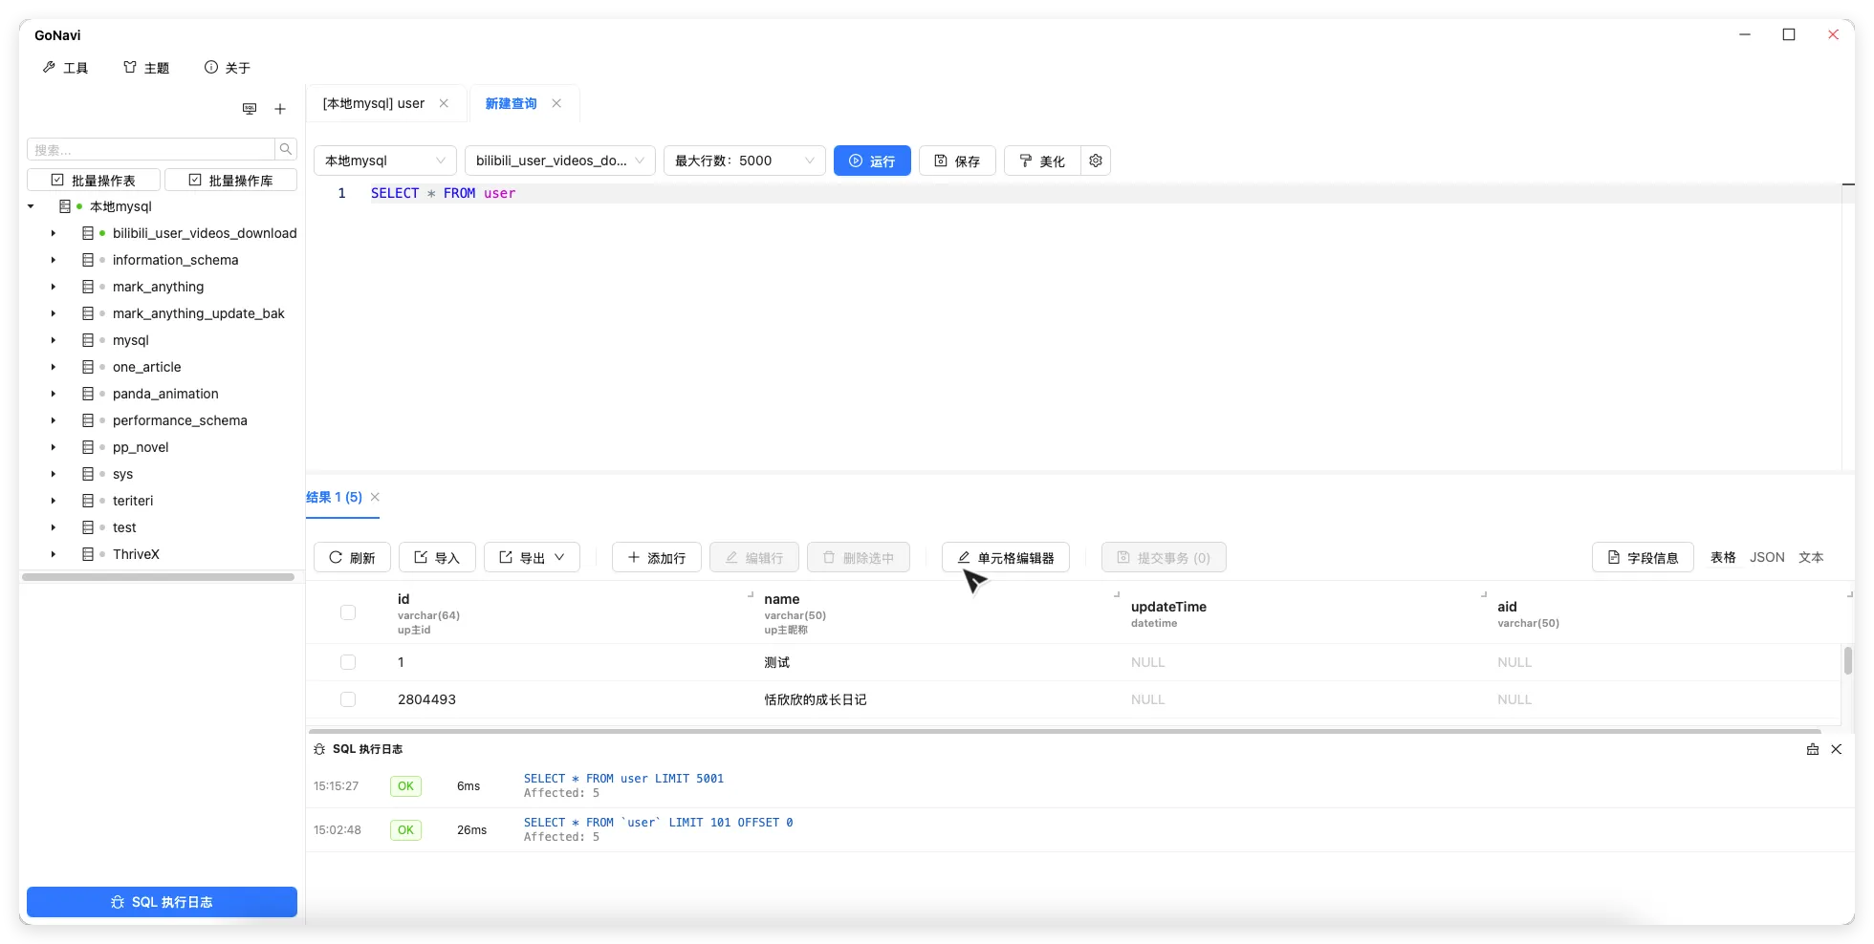Check the row with id 2804493
Viewport: 1874px width, 944px height.
point(348,699)
